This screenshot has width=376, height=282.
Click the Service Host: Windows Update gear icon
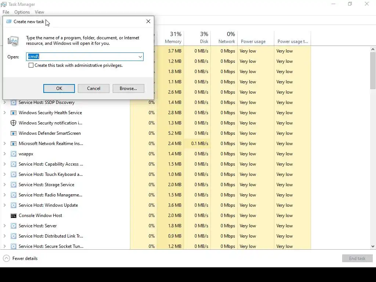point(14,206)
